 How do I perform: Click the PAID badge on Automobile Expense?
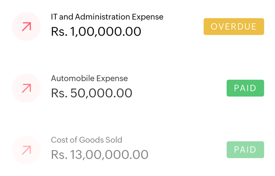tap(245, 88)
